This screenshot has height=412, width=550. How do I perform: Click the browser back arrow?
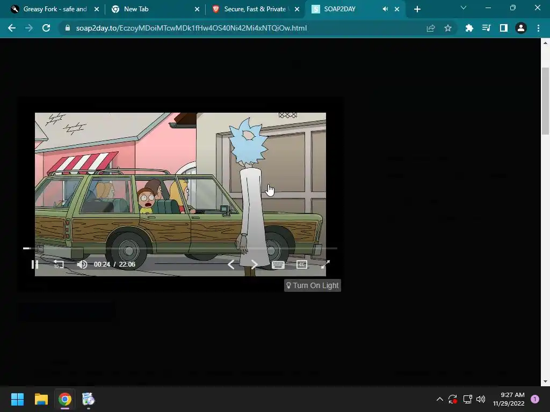tap(12, 28)
